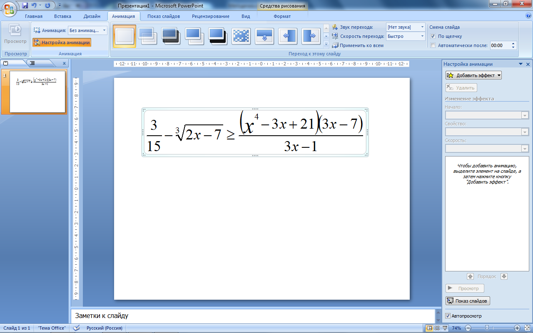The height and width of the screenshot is (333, 533).
Task: Open the Рецензирование ribbon tab
Action: tap(211, 16)
